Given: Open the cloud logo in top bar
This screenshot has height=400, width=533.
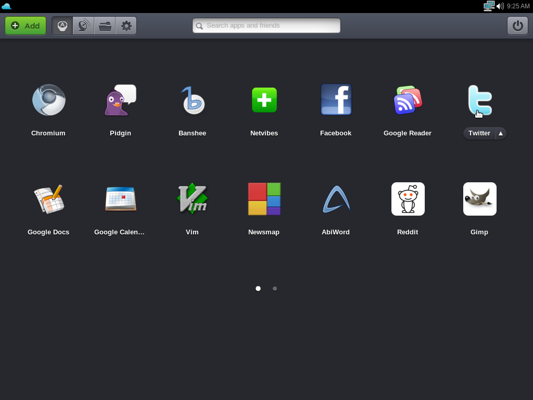Looking at the screenshot, I should point(6,6).
